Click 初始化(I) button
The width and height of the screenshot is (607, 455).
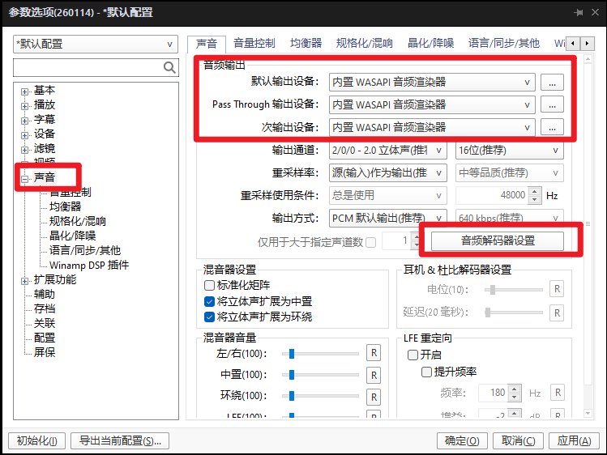pos(36,440)
